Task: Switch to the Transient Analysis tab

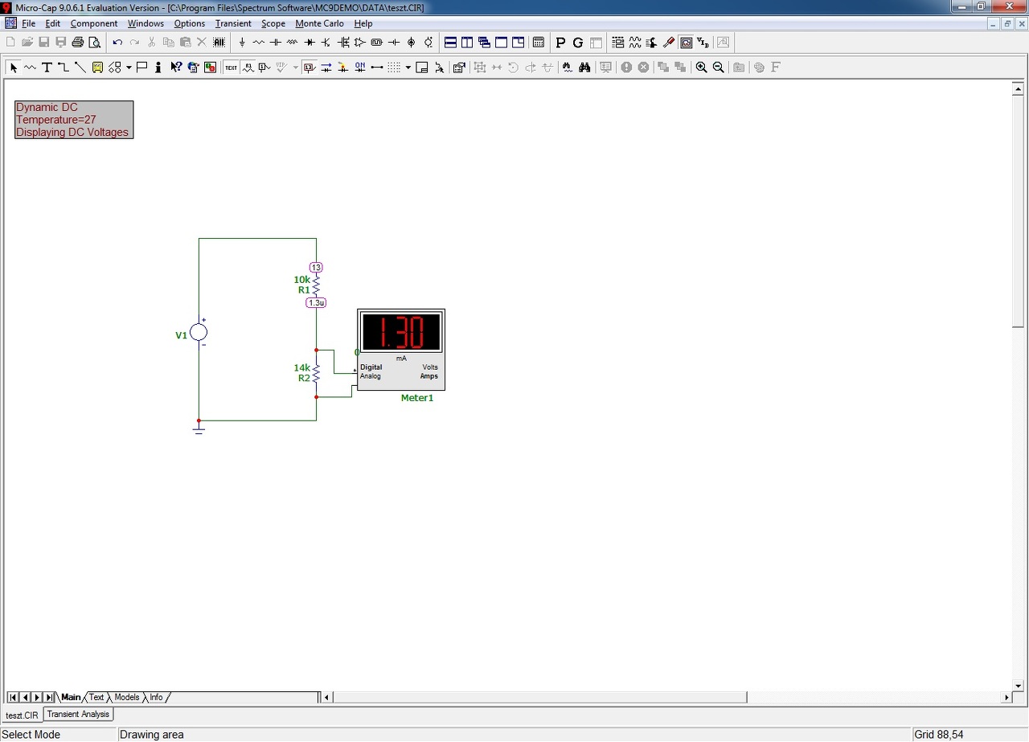Action: pyautogui.click(x=79, y=714)
